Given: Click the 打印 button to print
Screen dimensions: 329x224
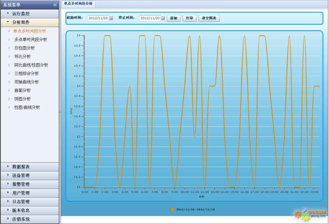Looking at the screenshot, I should [189, 18].
